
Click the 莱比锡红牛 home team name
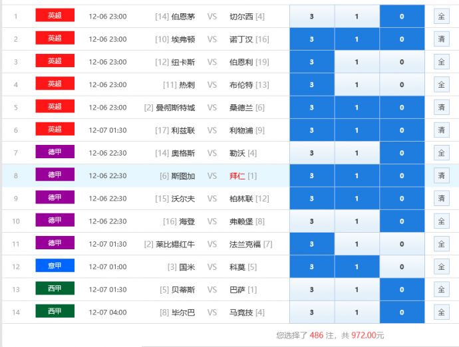(176, 244)
